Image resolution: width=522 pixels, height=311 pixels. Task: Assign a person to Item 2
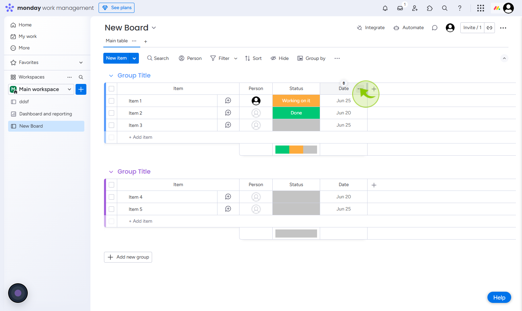pyautogui.click(x=256, y=113)
